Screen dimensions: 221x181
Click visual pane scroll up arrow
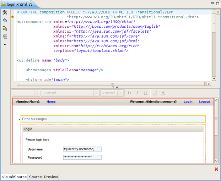216,100
